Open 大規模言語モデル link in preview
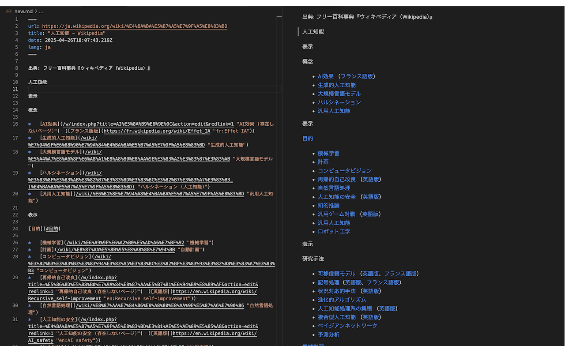Image resolution: width=565 pixels, height=353 pixels. pyautogui.click(x=339, y=94)
